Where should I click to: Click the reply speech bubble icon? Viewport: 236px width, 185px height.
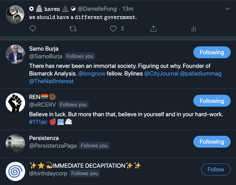[x=33, y=29]
